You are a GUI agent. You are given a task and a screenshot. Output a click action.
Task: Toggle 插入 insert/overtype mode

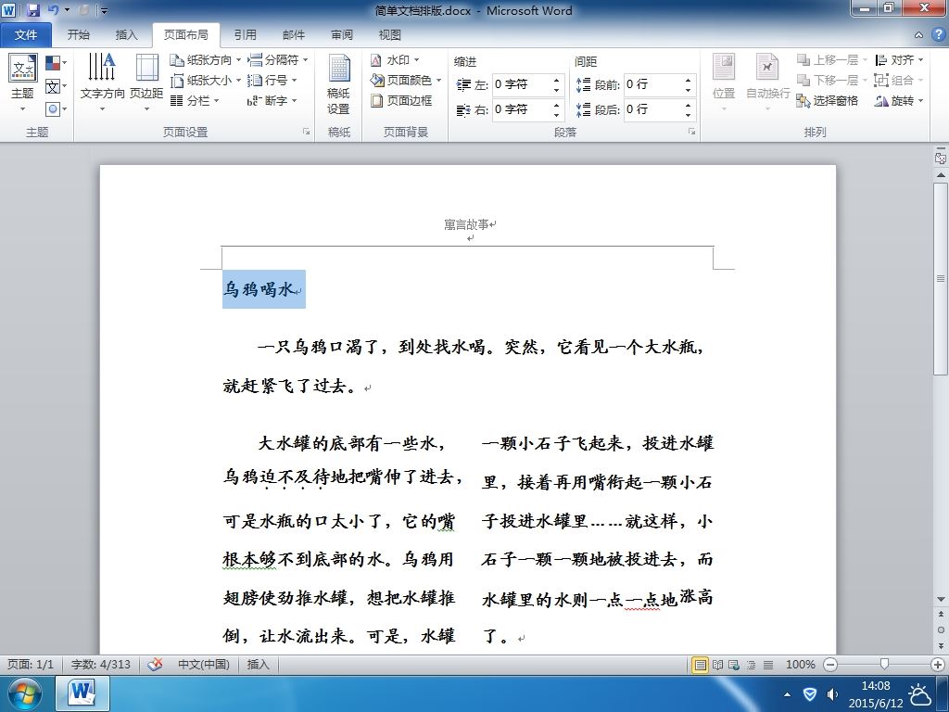pyautogui.click(x=258, y=664)
